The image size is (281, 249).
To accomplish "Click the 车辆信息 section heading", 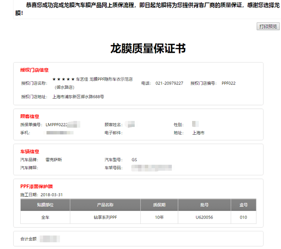I will [x=30, y=152].
